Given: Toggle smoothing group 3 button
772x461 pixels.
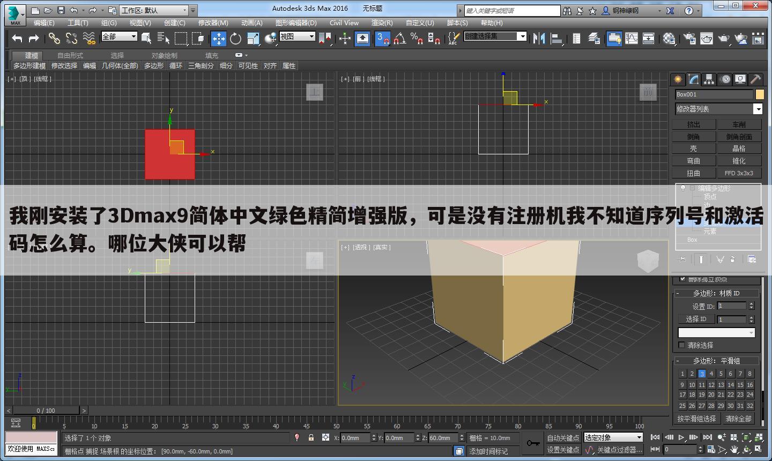Looking at the screenshot, I should (702, 374).
